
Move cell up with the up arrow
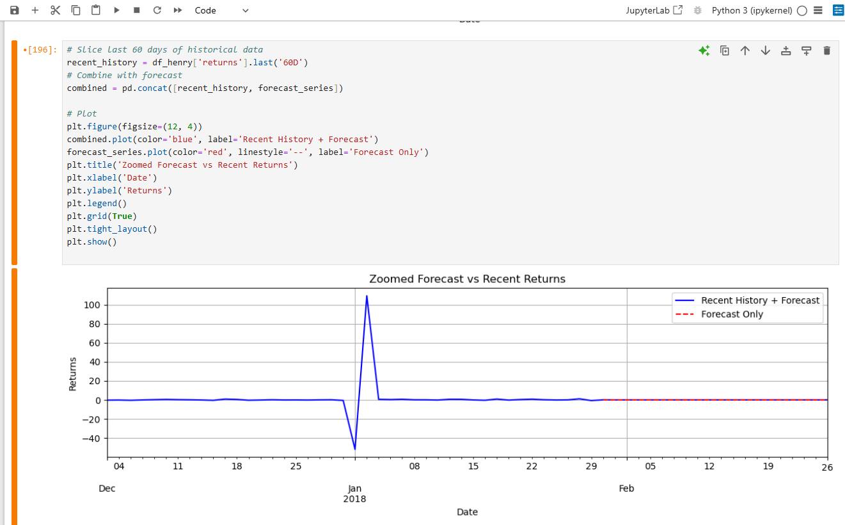pos(745,51)
